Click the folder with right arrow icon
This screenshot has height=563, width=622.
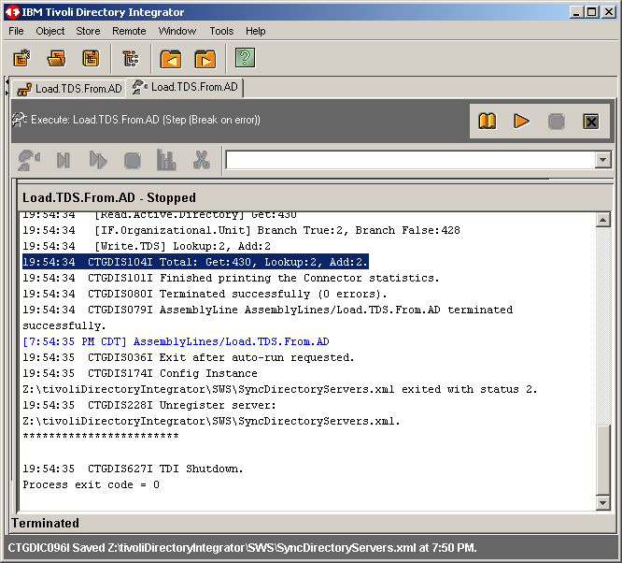(205, 59)
